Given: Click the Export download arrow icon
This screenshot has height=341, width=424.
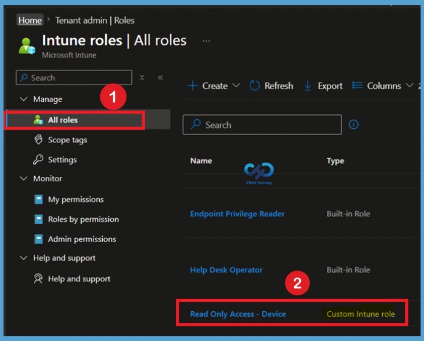Looking at the screenshot, I should click(308, 86).
